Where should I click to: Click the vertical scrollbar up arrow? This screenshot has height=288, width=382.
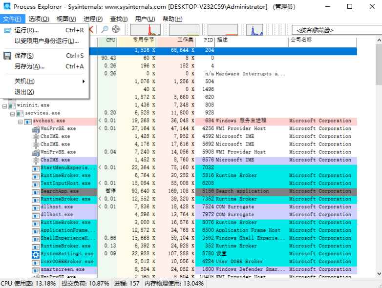tap(379, 40)
